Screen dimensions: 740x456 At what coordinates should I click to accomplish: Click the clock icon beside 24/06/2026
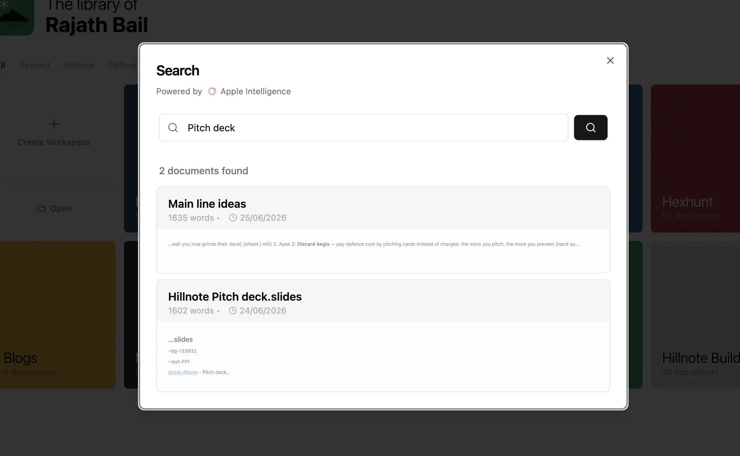[233, 311]
